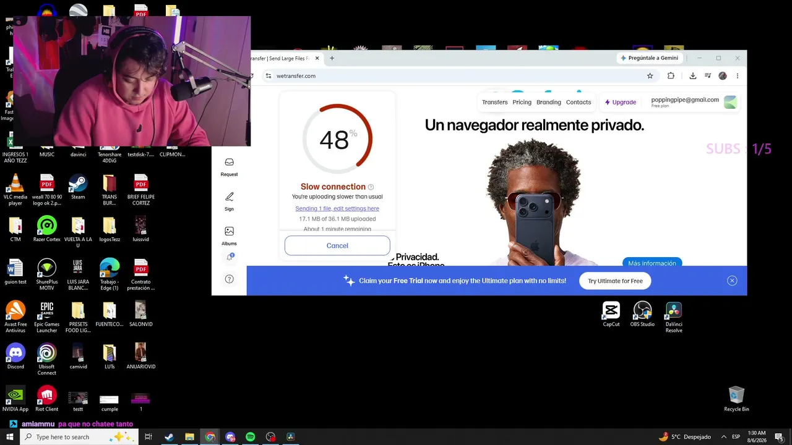Select the Avast Free Antivirus icon
The width and height of the screenshot is (792, 445).
point(15,317)
